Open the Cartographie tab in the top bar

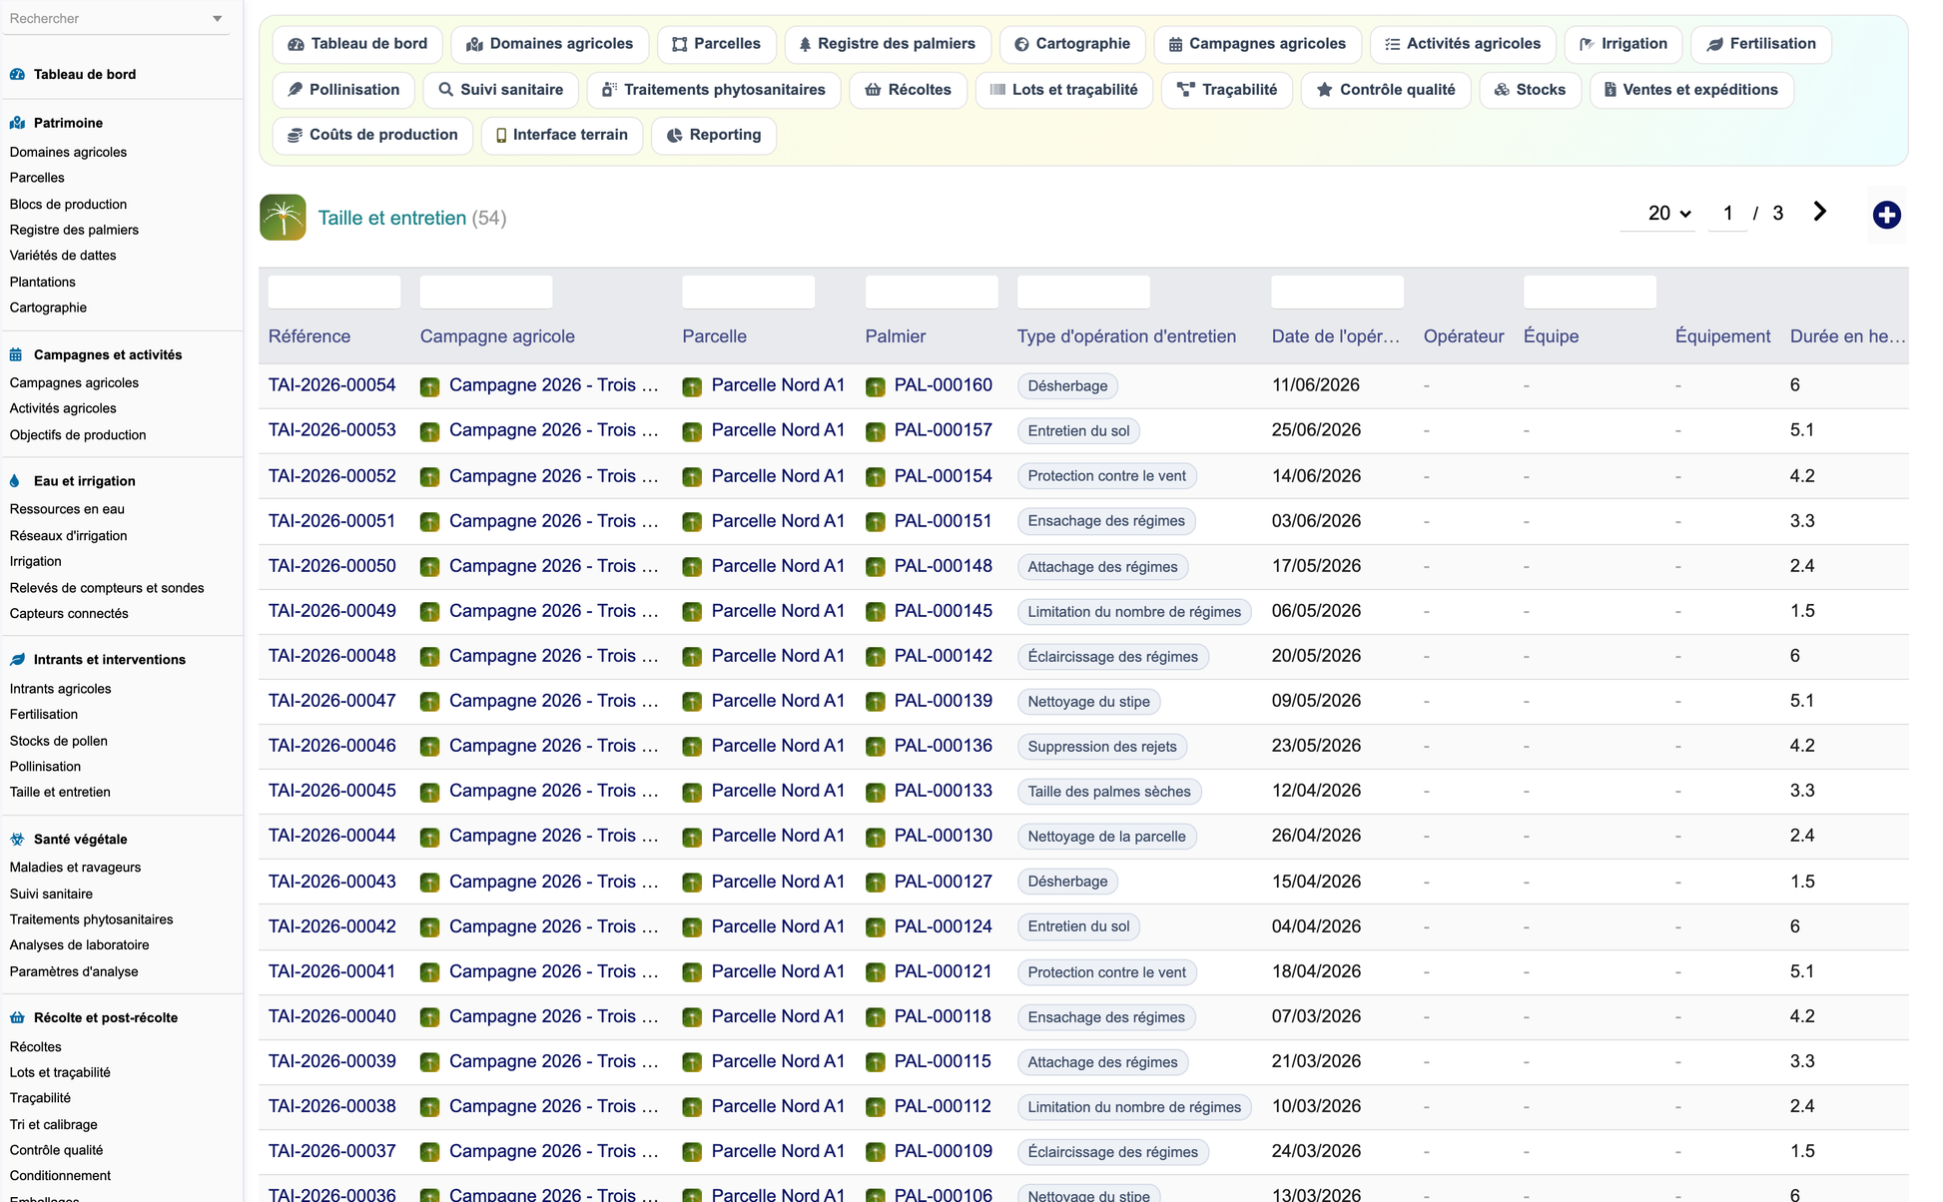(x=1072, y=44)
